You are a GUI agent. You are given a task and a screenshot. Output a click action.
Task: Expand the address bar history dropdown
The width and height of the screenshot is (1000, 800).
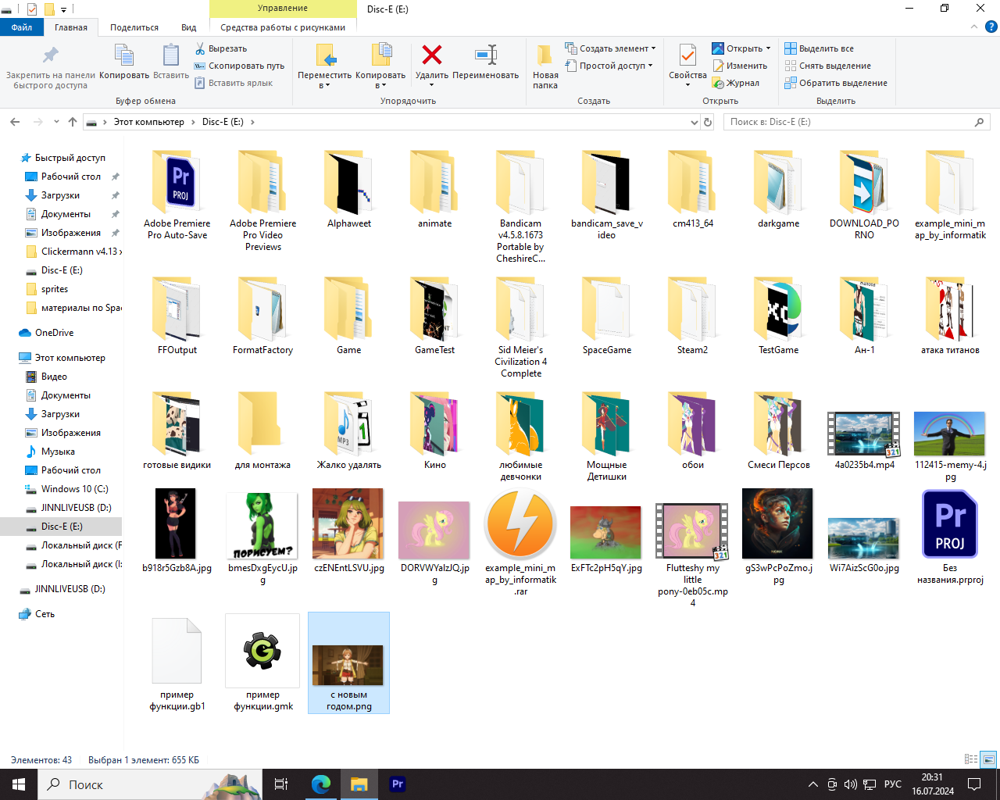[694, 123]
